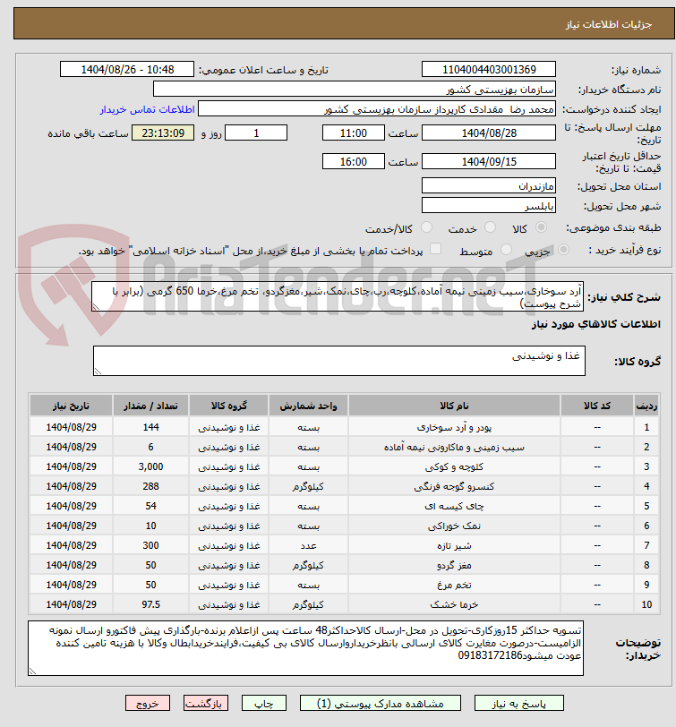Screen dimensions: 676x727
Task: Toggle the اسناد خزانه اسلامی payment checkbox
Action: pyautogui.click(x=435, y=249)
